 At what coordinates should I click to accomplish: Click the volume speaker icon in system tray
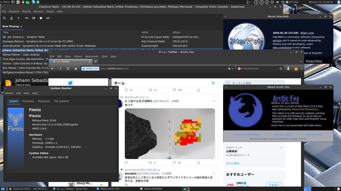pyautogui.click(x=278, y=2)
